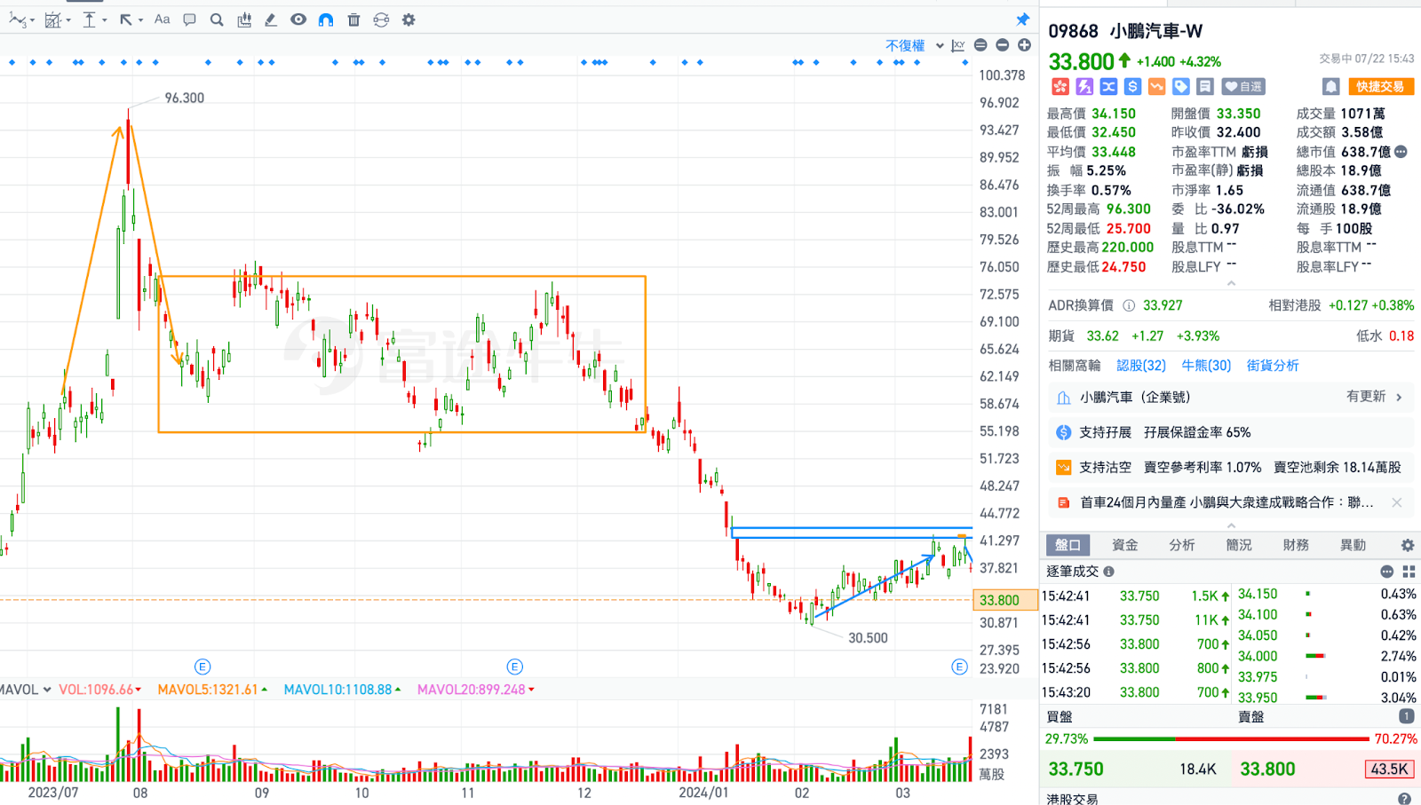Reset chart zoom with the equals icon
This screenshot has height=805, width=1421.
(980, 45)
